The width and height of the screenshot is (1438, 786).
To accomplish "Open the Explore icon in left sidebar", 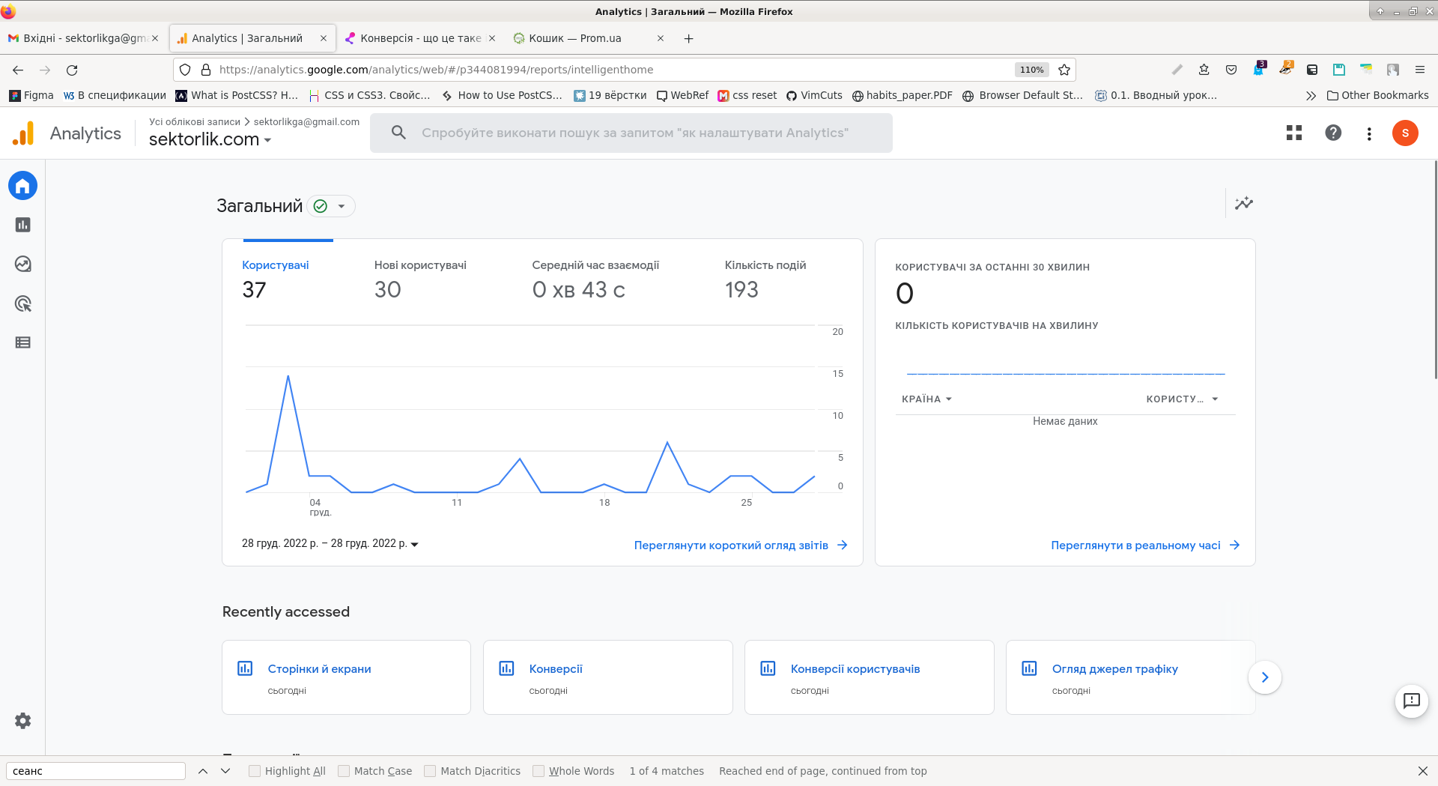I will pyautogui.click(x=22, y=264).
